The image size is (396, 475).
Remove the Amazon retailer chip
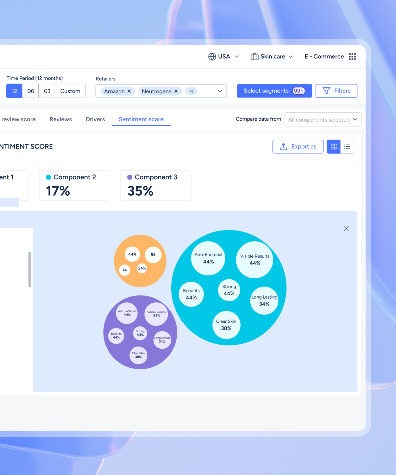click(129, 91)
